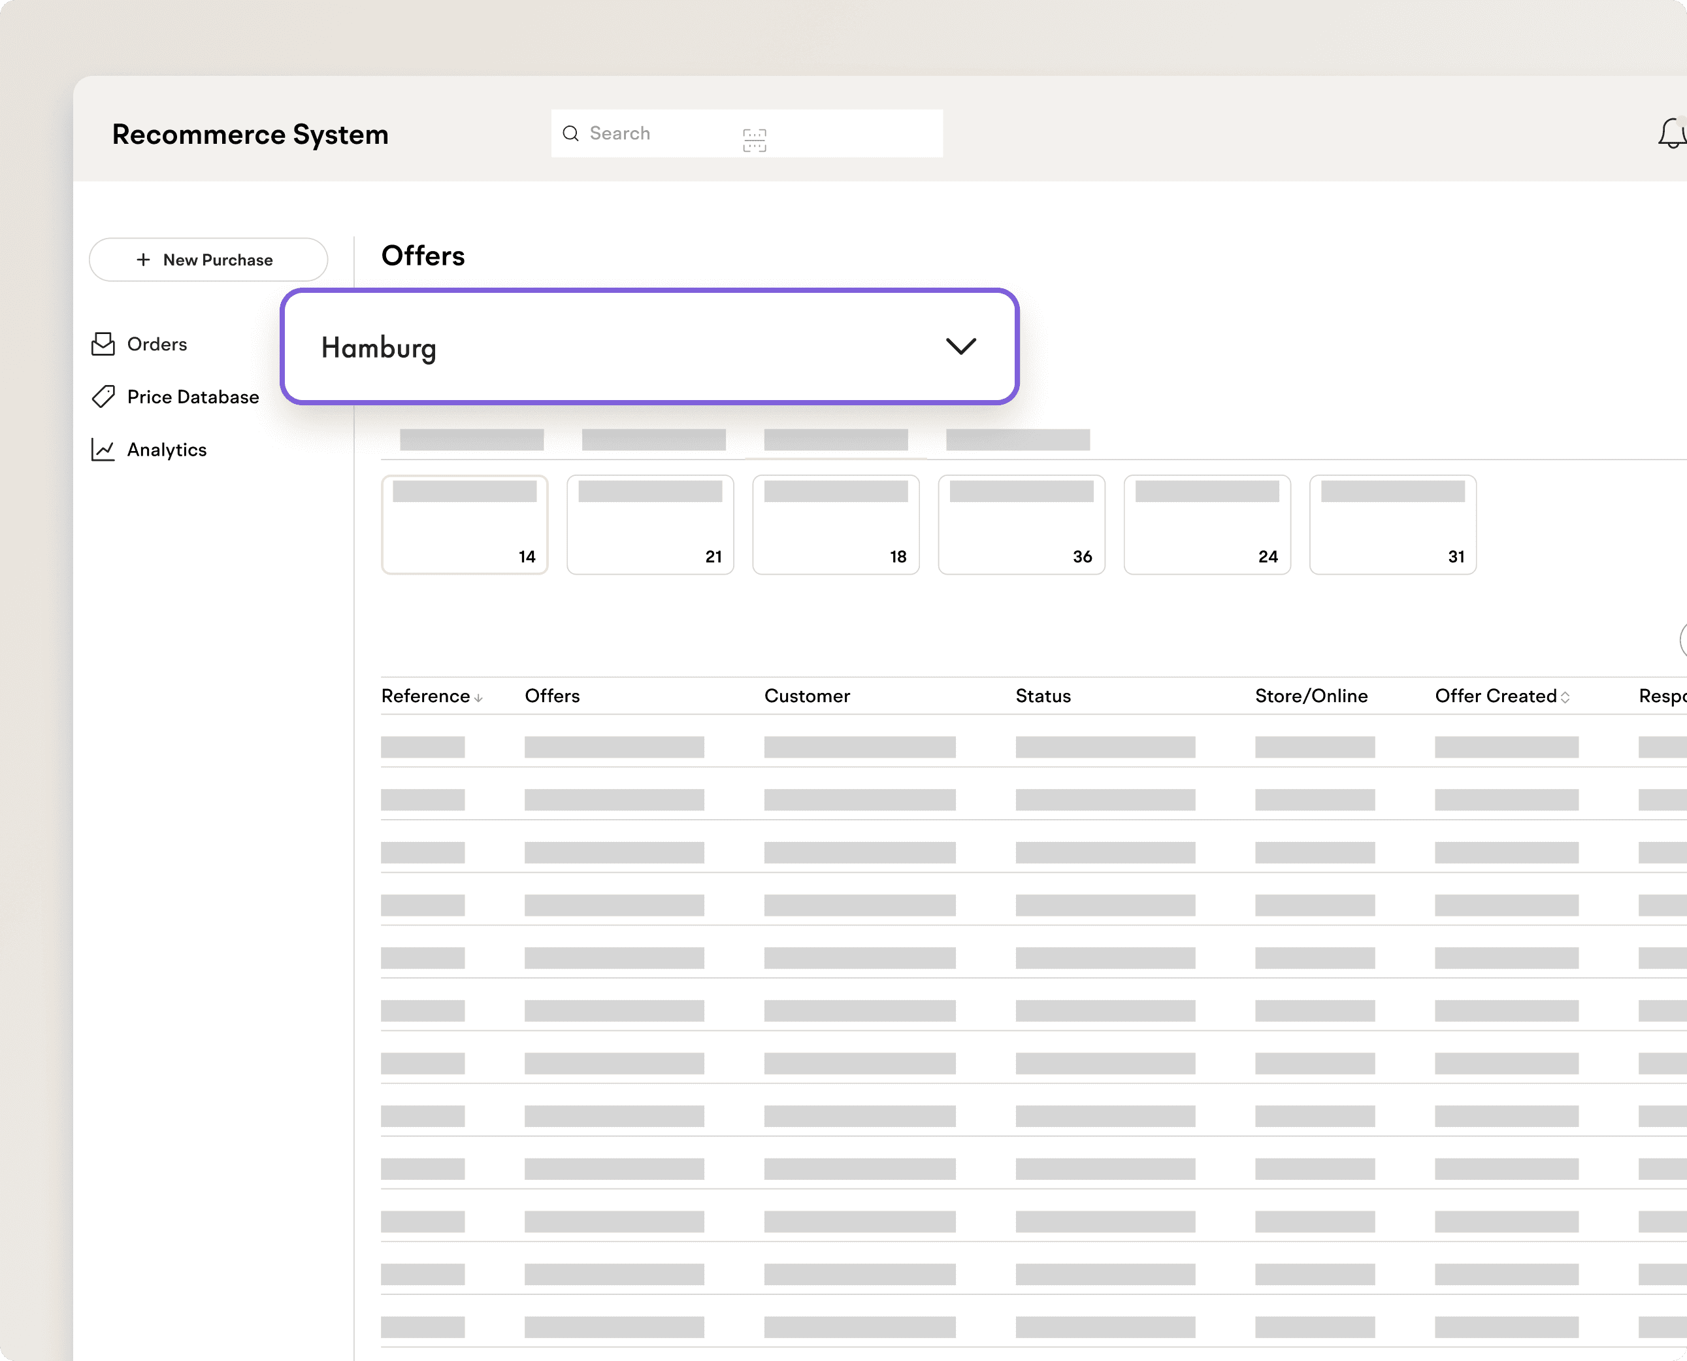The height and width of the screenshot is (1361, 1687).
Task: Go to Price Database section
Action: pyautogui.click(x=193, y=397)
